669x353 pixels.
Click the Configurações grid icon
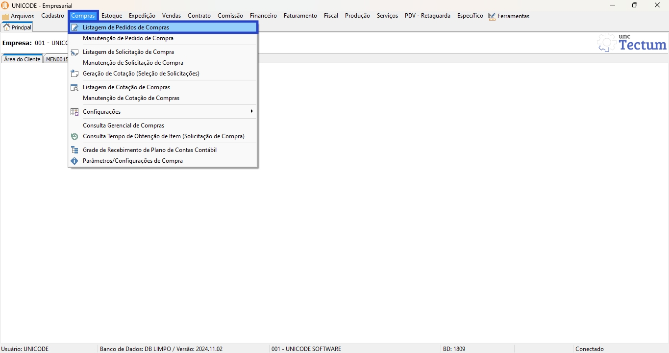click(74, 112)
